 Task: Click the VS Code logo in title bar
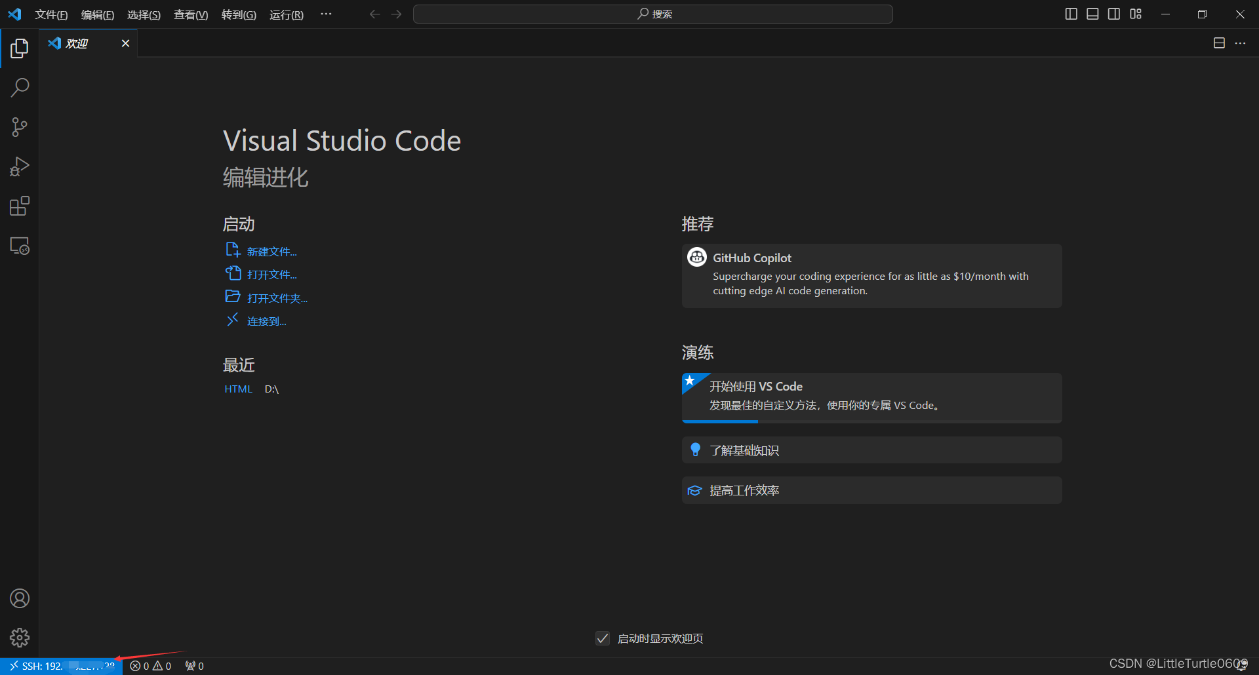click(14, 14)
